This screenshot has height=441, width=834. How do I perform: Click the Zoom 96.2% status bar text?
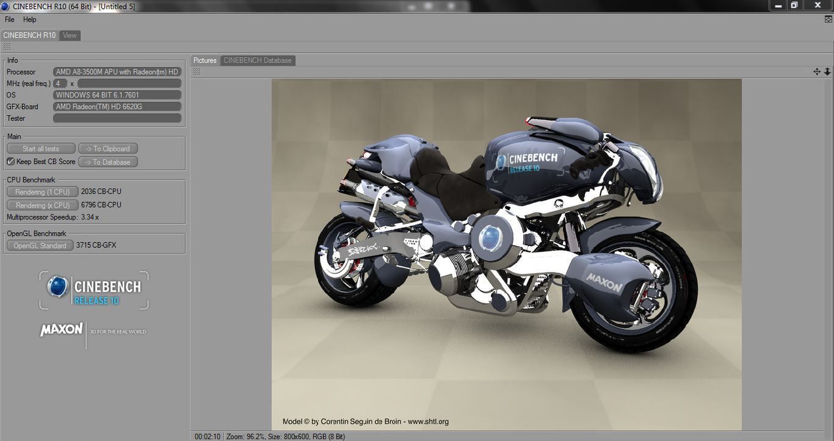pyautogui.click(x=246, y=437)
